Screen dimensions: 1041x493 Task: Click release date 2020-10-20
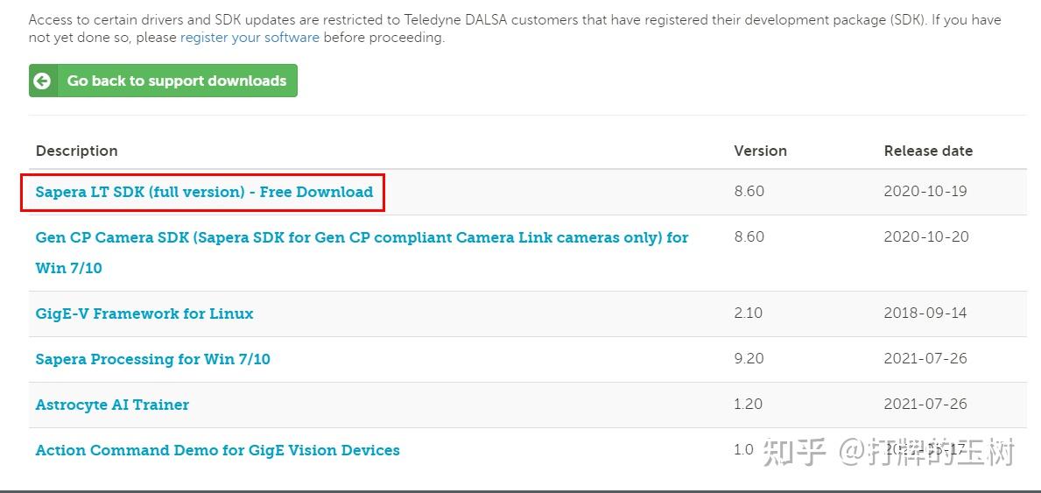(926, 236)
